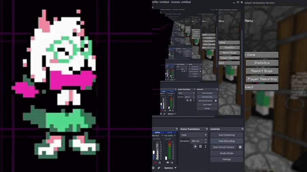Click Report Bugs in the Minecraft game window
The height and width of the screenshot is (172, 307).
tap(262, 71)
